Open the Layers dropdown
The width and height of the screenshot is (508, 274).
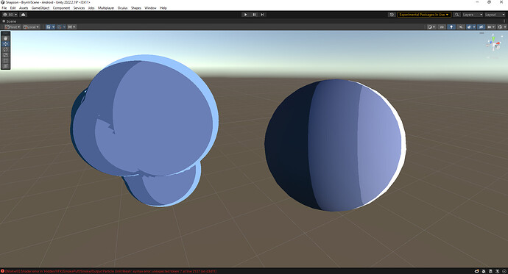click(473, 15)
